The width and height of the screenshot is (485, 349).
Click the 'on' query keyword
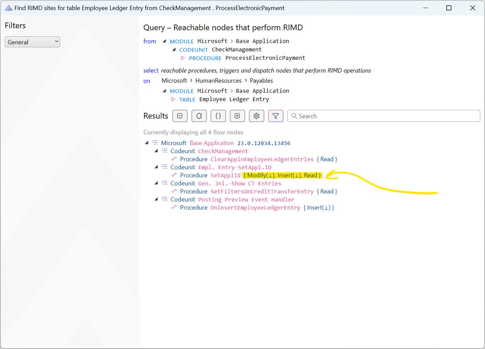click(147, 81)
